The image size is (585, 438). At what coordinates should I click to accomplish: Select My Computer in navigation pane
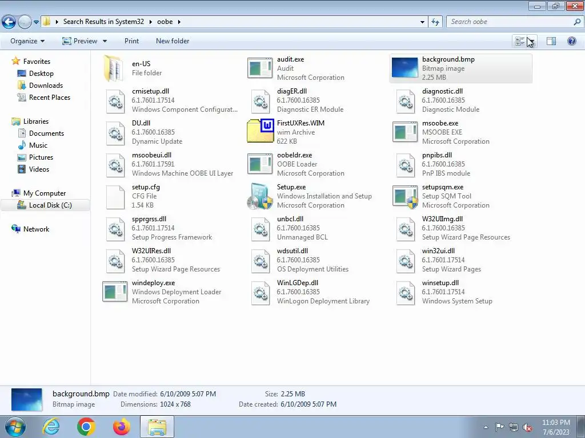[45, 193]
